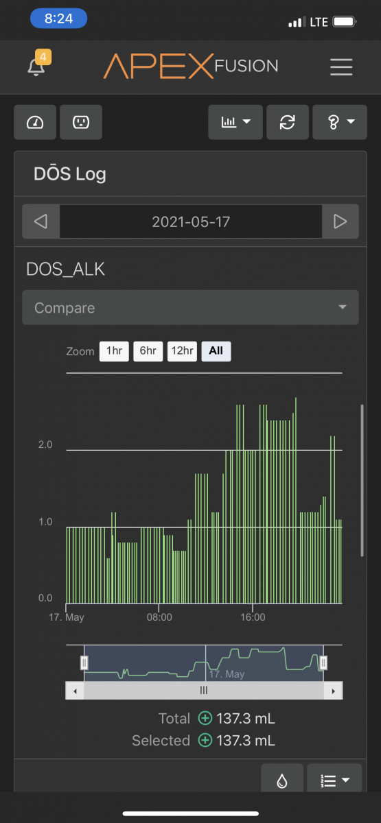Select the 6hr zoom option
The image size is (381, 823).
tap(148, 351)
